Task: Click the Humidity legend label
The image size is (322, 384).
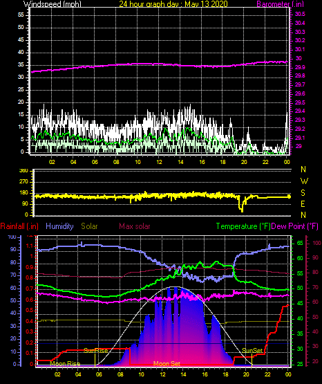Action: 59,226
